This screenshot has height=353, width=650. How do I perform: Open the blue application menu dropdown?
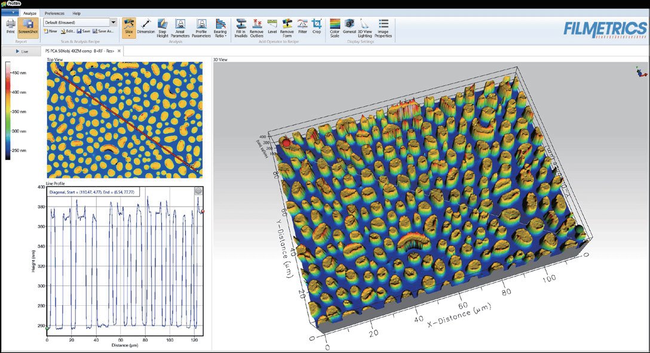(10, 13)
